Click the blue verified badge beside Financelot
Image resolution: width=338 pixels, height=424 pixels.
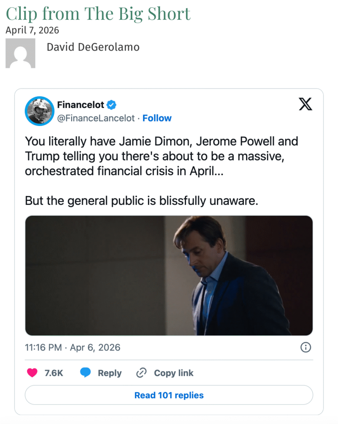(112, 105)
